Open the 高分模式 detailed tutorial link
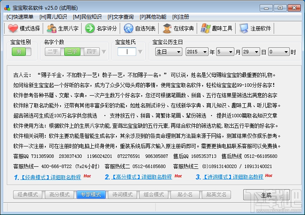The height and width of the screenshot is (215, 305). 142,177
